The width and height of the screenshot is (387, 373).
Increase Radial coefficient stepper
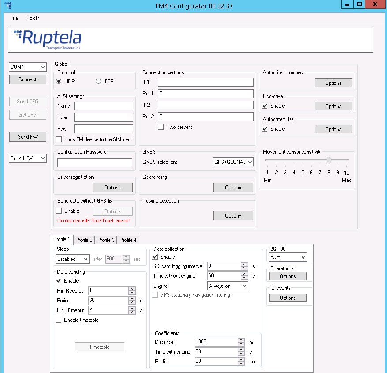[x=241, y=359]
